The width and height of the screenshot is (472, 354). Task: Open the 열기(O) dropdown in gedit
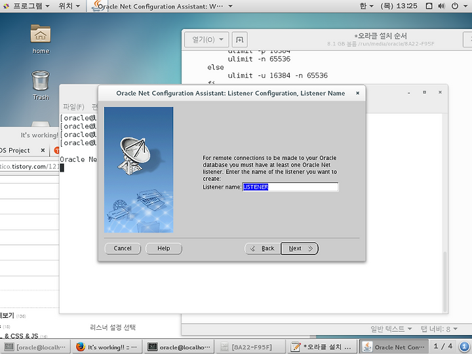coord(206,39)
